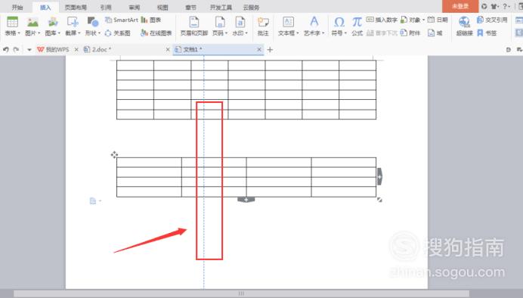Image resolution: width=523 pixels, height=298 pixels.
Task: Click the undo arrow
Action: [x=6, y=49]
